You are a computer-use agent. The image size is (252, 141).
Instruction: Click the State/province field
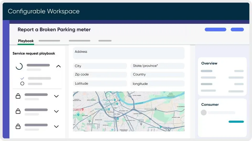coord(157,66)
